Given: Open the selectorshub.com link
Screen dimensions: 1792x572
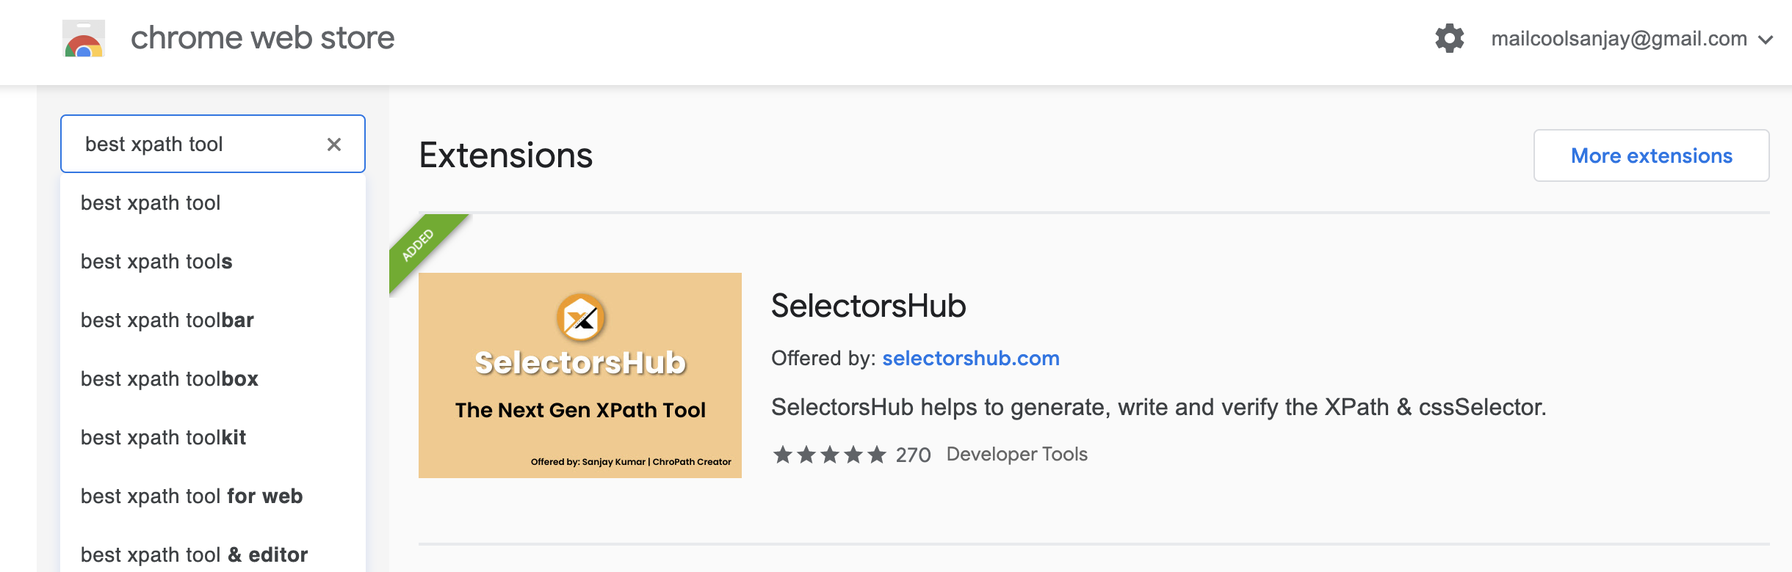Looking at the screenshot, I should 971,359.
